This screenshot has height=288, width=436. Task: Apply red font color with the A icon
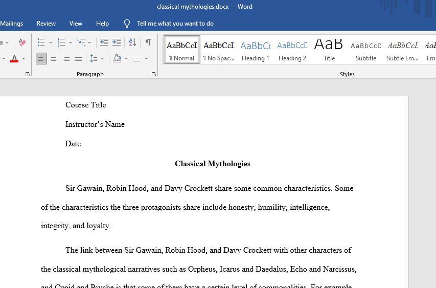pos(14,58)
